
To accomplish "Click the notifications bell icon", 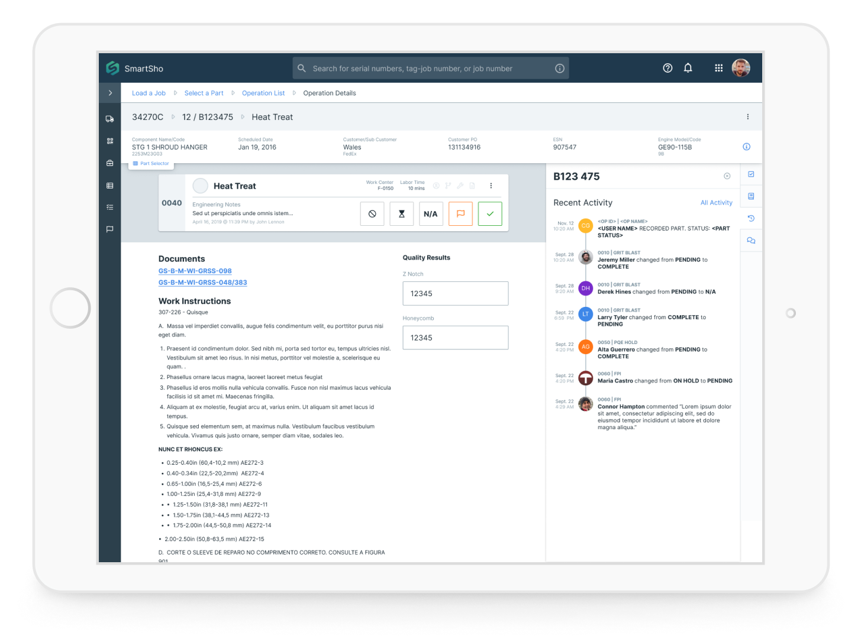I will point(688,68).
